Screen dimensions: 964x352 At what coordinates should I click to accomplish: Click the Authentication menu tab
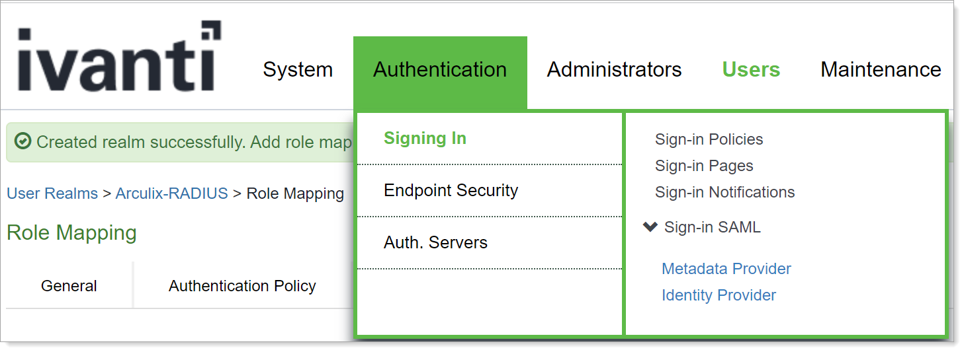[x=440, y=70]
